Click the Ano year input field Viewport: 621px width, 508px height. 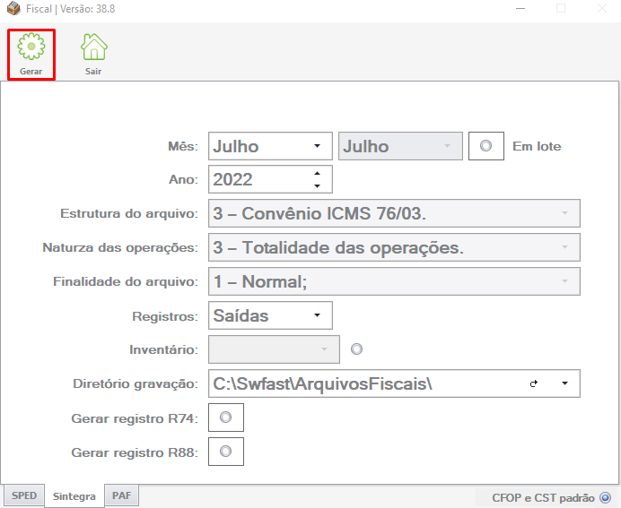pos(259,179)
